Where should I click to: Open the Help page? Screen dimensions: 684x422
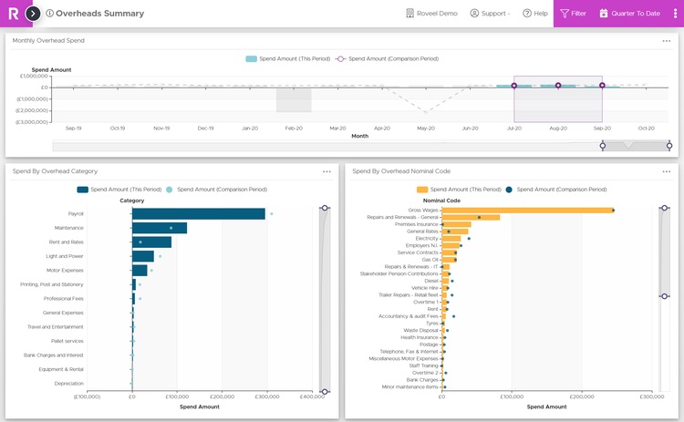pyautogui.click(x=534, y=14)
